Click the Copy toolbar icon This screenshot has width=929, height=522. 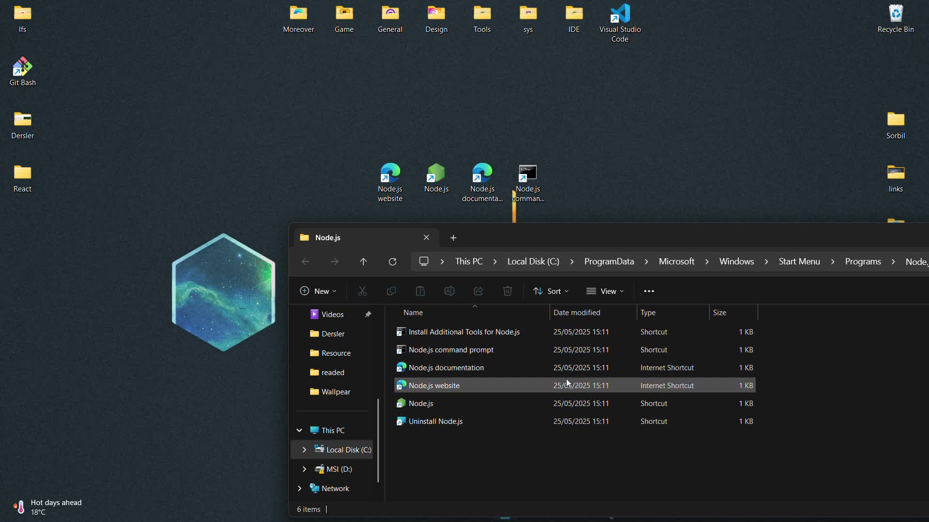[391, 291]
